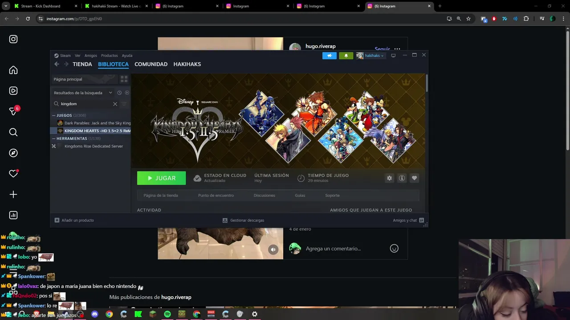Open Punto de encuentro link
This screenshot has height=320, width=570.
(x=216, y=196)
